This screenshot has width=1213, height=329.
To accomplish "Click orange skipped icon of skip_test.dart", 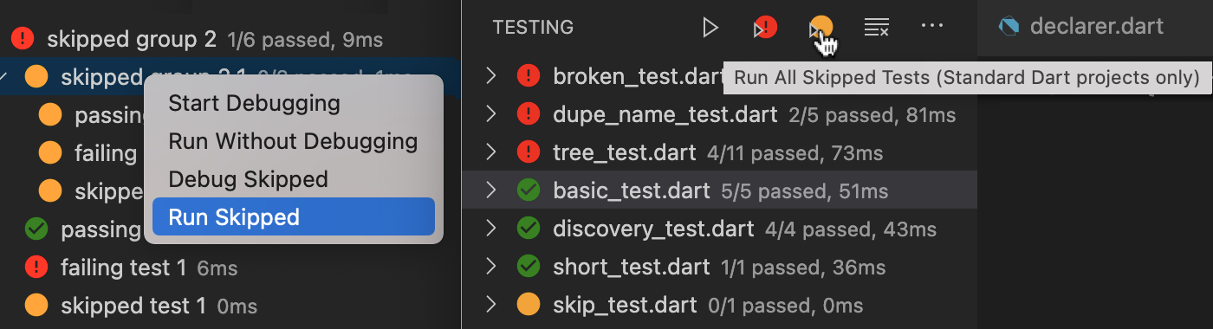I will (x=528, y=305).
